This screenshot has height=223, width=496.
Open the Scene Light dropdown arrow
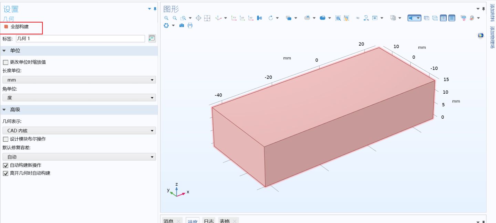(x=418, y=18)
